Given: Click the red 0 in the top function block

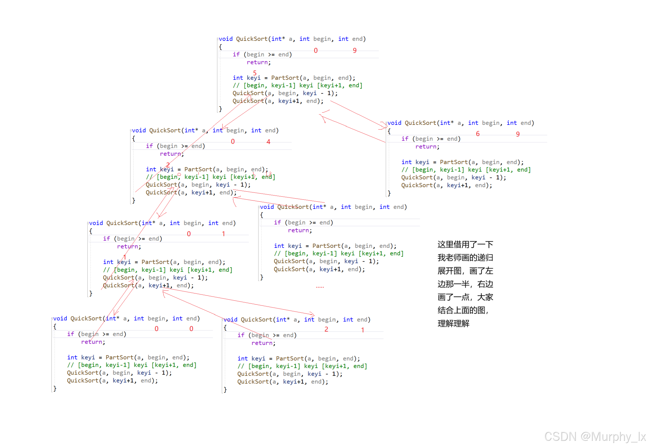Looking at the screenshot, I should (x=316, y=51).
